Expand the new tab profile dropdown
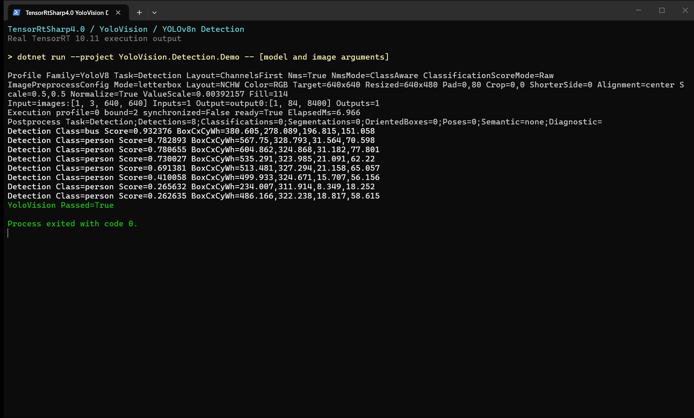Screen dimensions: 694x418 click(x=154, y=12)
